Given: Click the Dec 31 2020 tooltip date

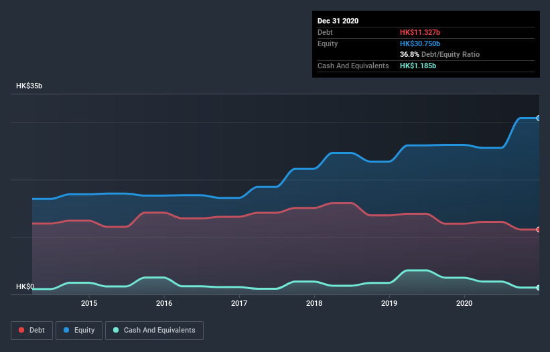Looking at the screenshot, I should 338,21.
